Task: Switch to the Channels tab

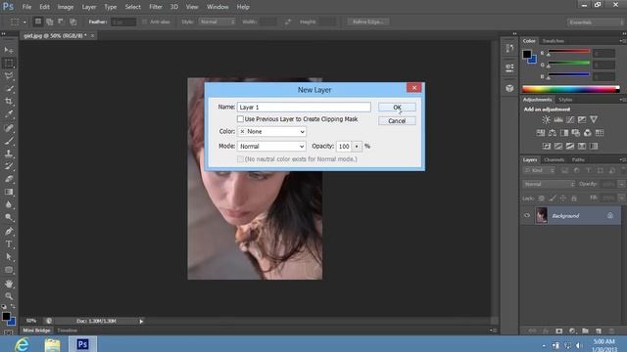Action: [554, 159]
